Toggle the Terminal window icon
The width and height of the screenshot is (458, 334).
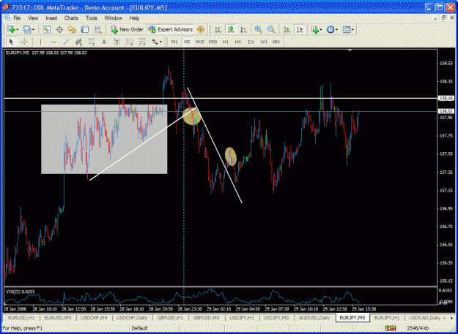85,29
